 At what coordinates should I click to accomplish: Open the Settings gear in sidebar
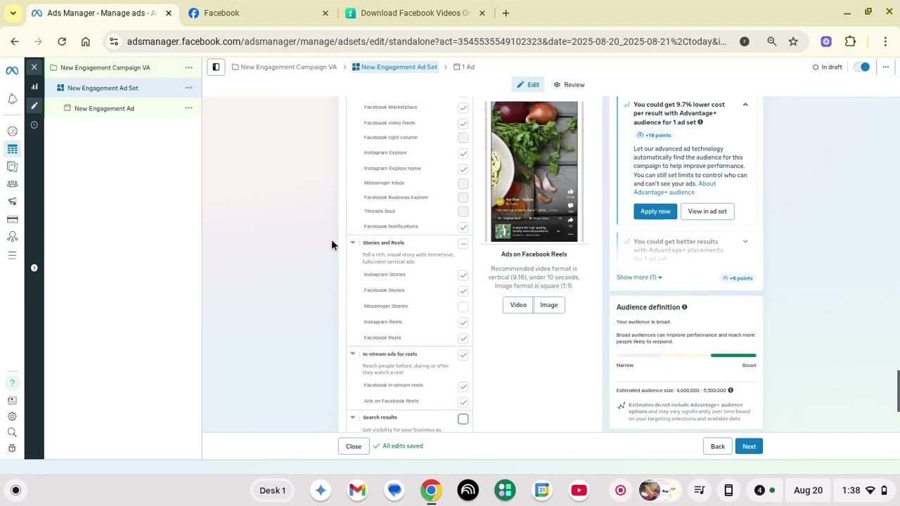pos(12,416)
